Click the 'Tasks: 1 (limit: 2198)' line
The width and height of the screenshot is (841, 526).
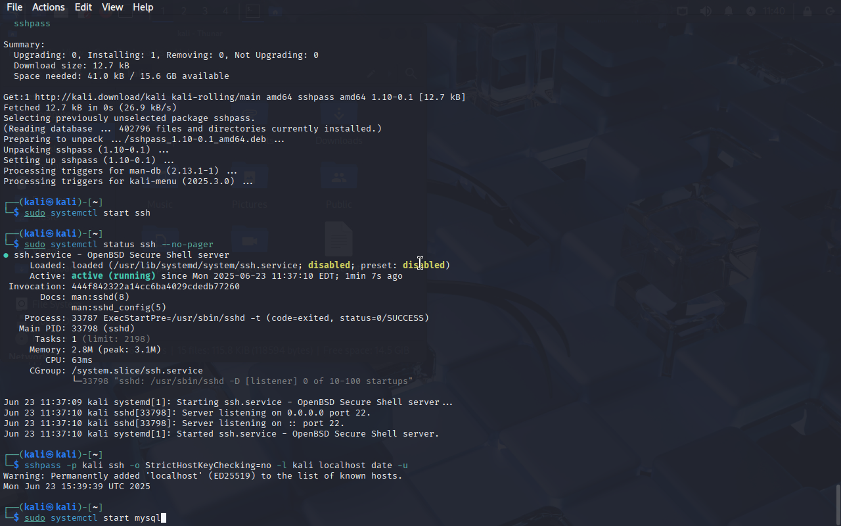93,339
